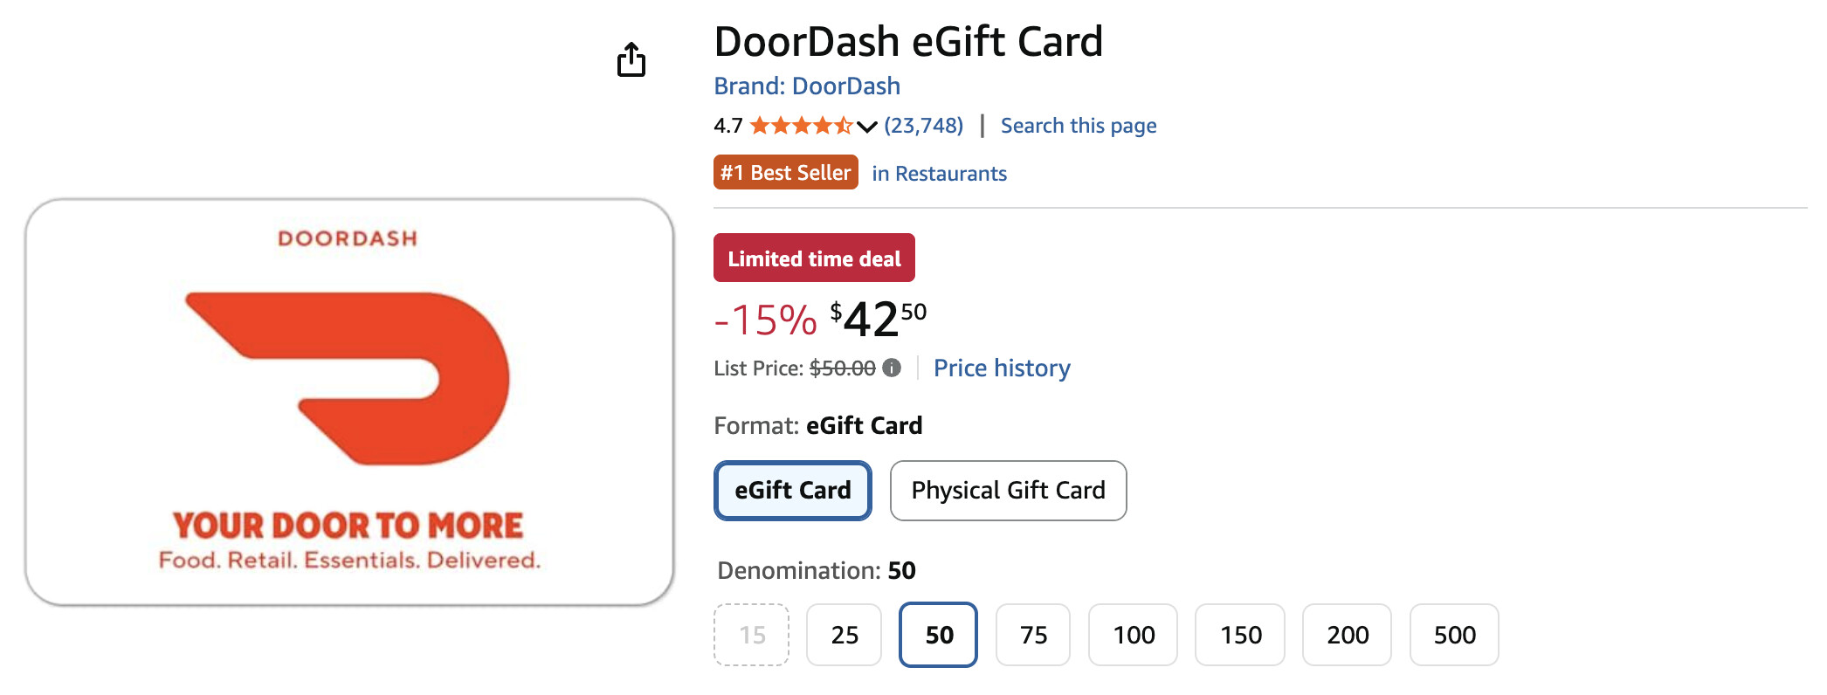Viewport: 1827px width, 695px height.
Task: Click Search this page link
Action: coord(1078,126)
